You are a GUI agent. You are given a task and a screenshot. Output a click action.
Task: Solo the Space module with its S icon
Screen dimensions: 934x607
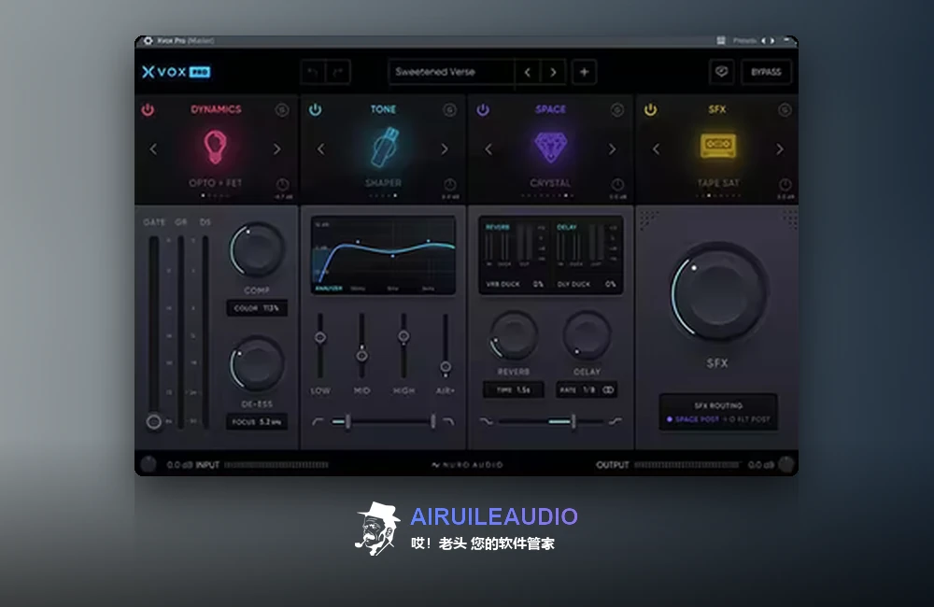(617, 109)
